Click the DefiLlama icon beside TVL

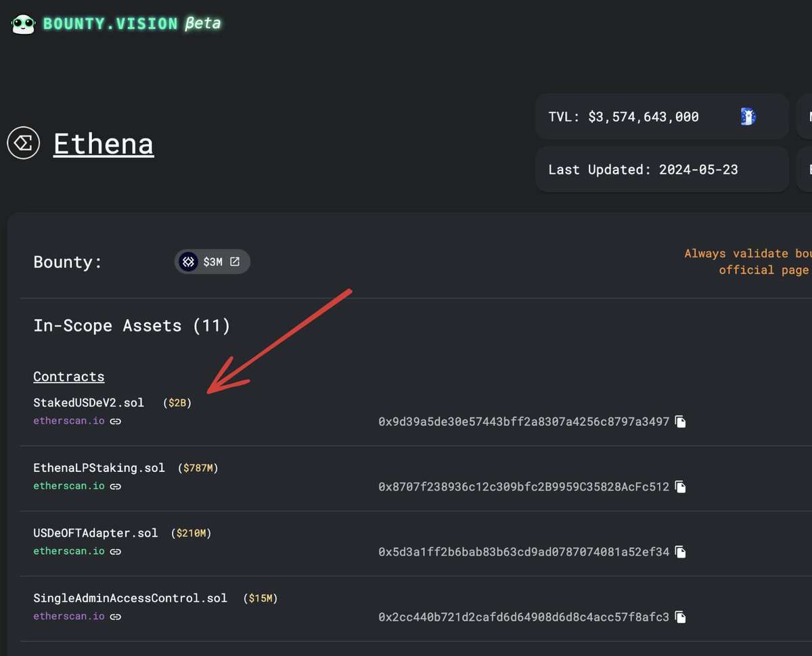[748, 116]
